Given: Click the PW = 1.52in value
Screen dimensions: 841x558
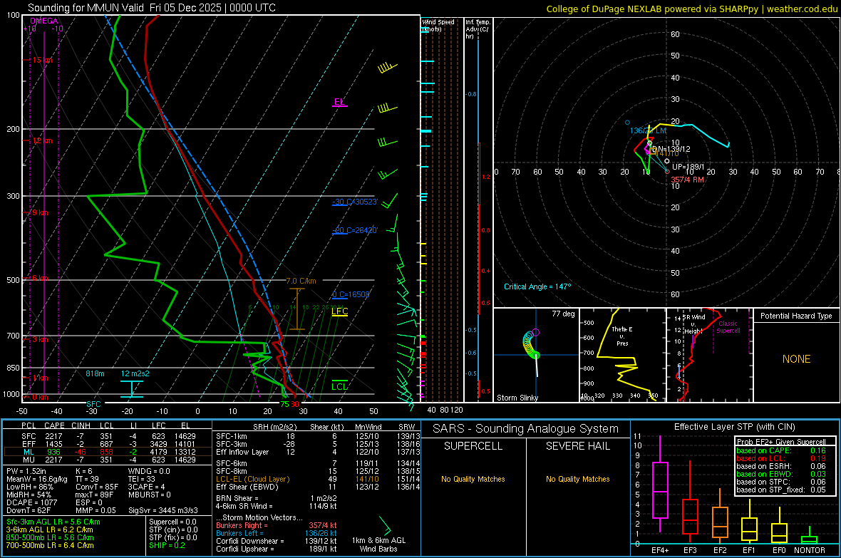Looking at the screenshot, I should click(x=26, y=471).
